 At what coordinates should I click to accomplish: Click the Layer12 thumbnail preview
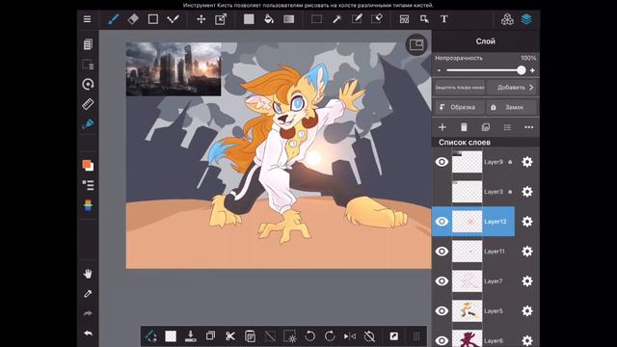467,222
